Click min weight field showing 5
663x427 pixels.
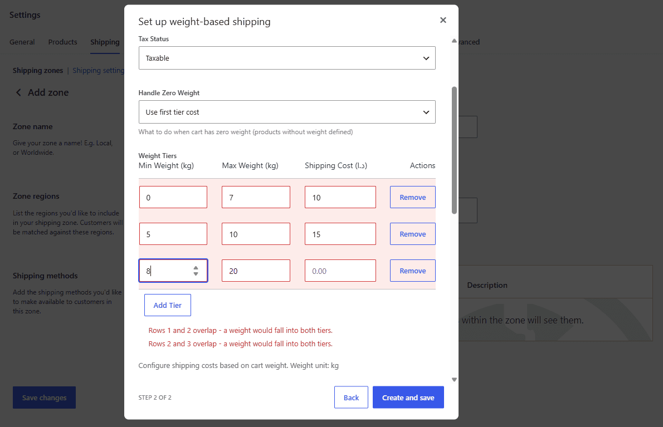173,234
